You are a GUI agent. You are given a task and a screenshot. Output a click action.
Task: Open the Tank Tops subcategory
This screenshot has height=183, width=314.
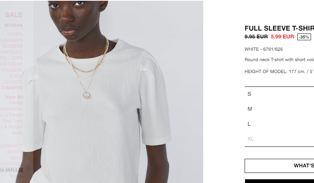pyautogui.click(x=12, y=121)
